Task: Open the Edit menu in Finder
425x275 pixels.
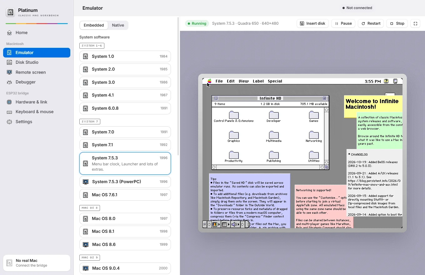Action: pyautogui.click(x=231, y=81)
